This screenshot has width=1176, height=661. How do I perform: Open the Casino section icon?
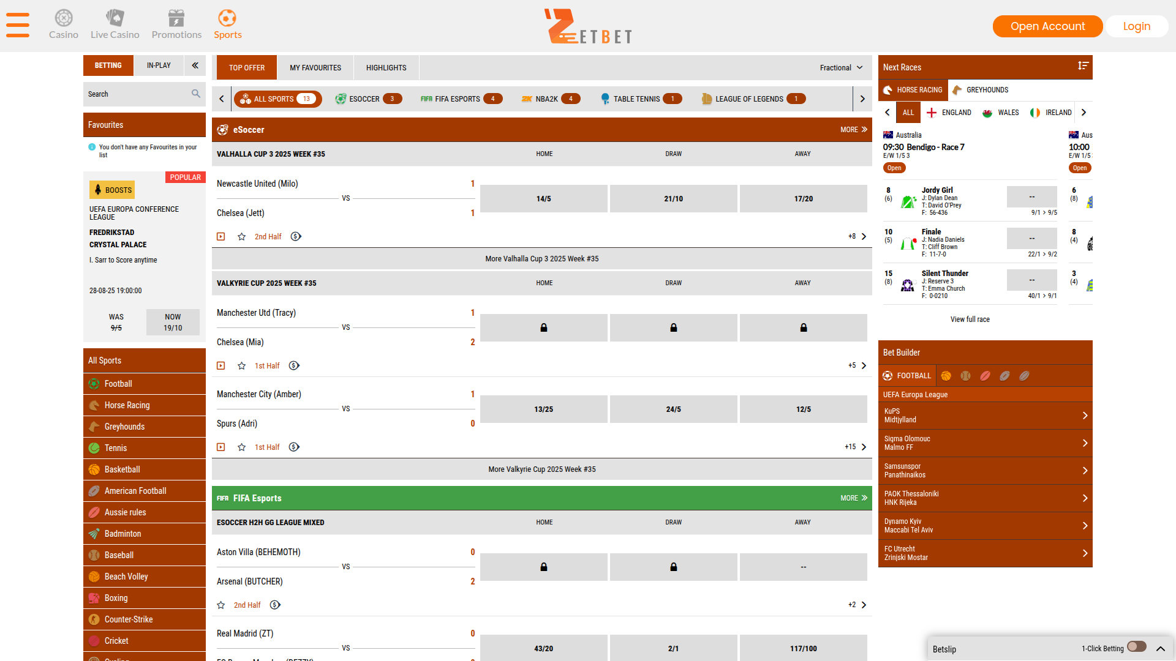click(x=64, y=18)
